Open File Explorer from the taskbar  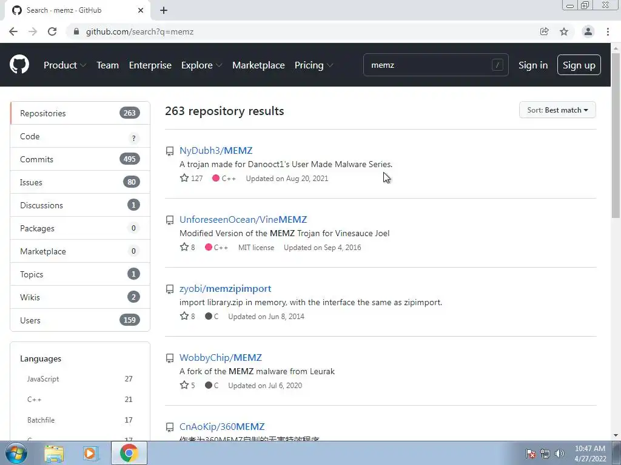[x=54, y=453]
